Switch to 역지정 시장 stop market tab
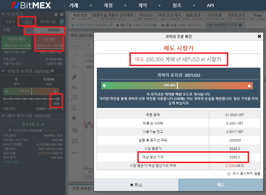The width and height of the screenshot is (266, 195). tap(48, 22)
